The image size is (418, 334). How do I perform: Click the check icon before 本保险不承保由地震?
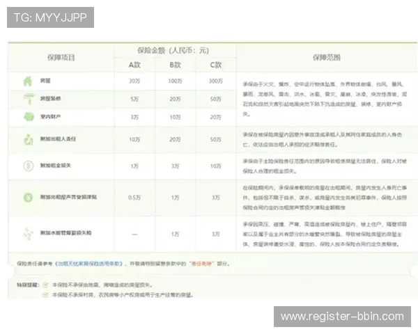(45, 285)
